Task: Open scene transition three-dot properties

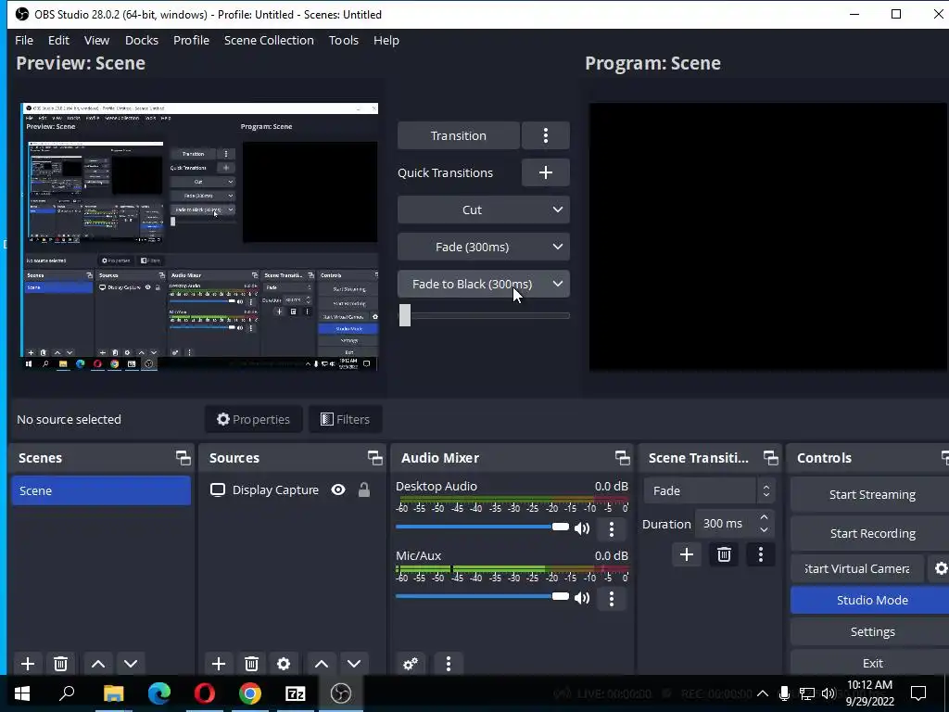Action: (x=761, y=554)
